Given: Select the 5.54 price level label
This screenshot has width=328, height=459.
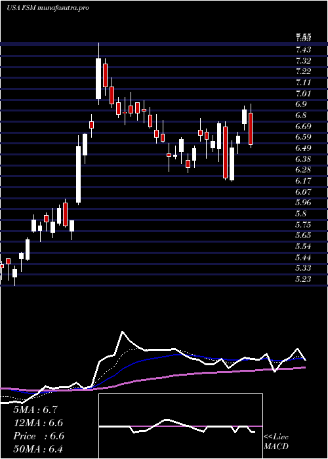Looking at the screenshot, I should click(x=303, y=247).
